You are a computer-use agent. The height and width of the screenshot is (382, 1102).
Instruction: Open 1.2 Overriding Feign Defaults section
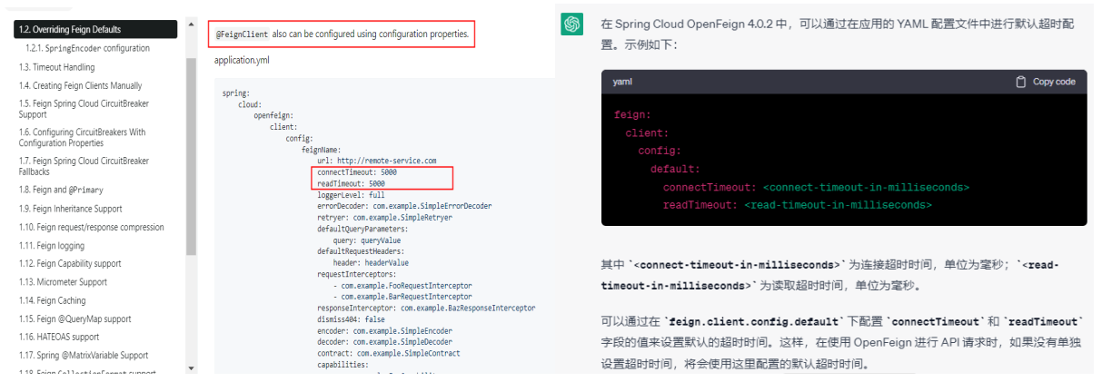coord(70,30)
